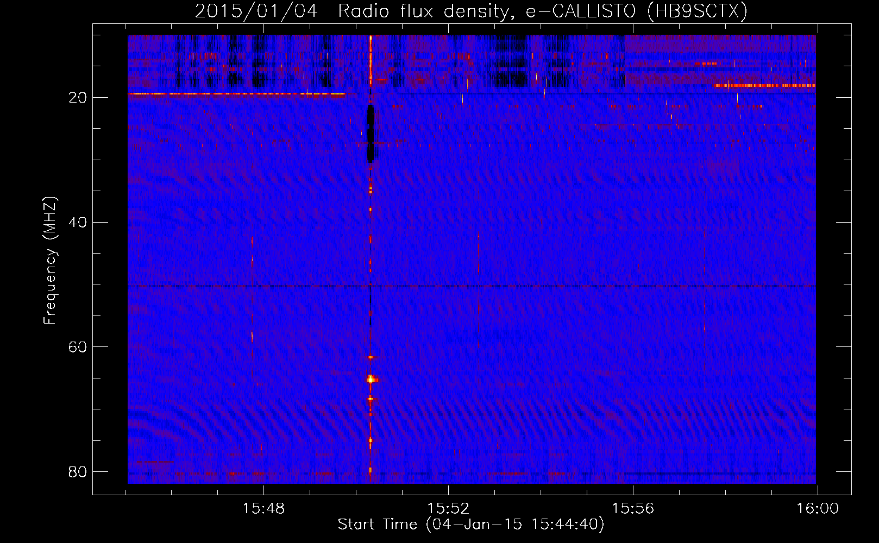
Task: Click the "Start Time (04-Jan-15 15:44:40)" label
Action: coord(471,525)
